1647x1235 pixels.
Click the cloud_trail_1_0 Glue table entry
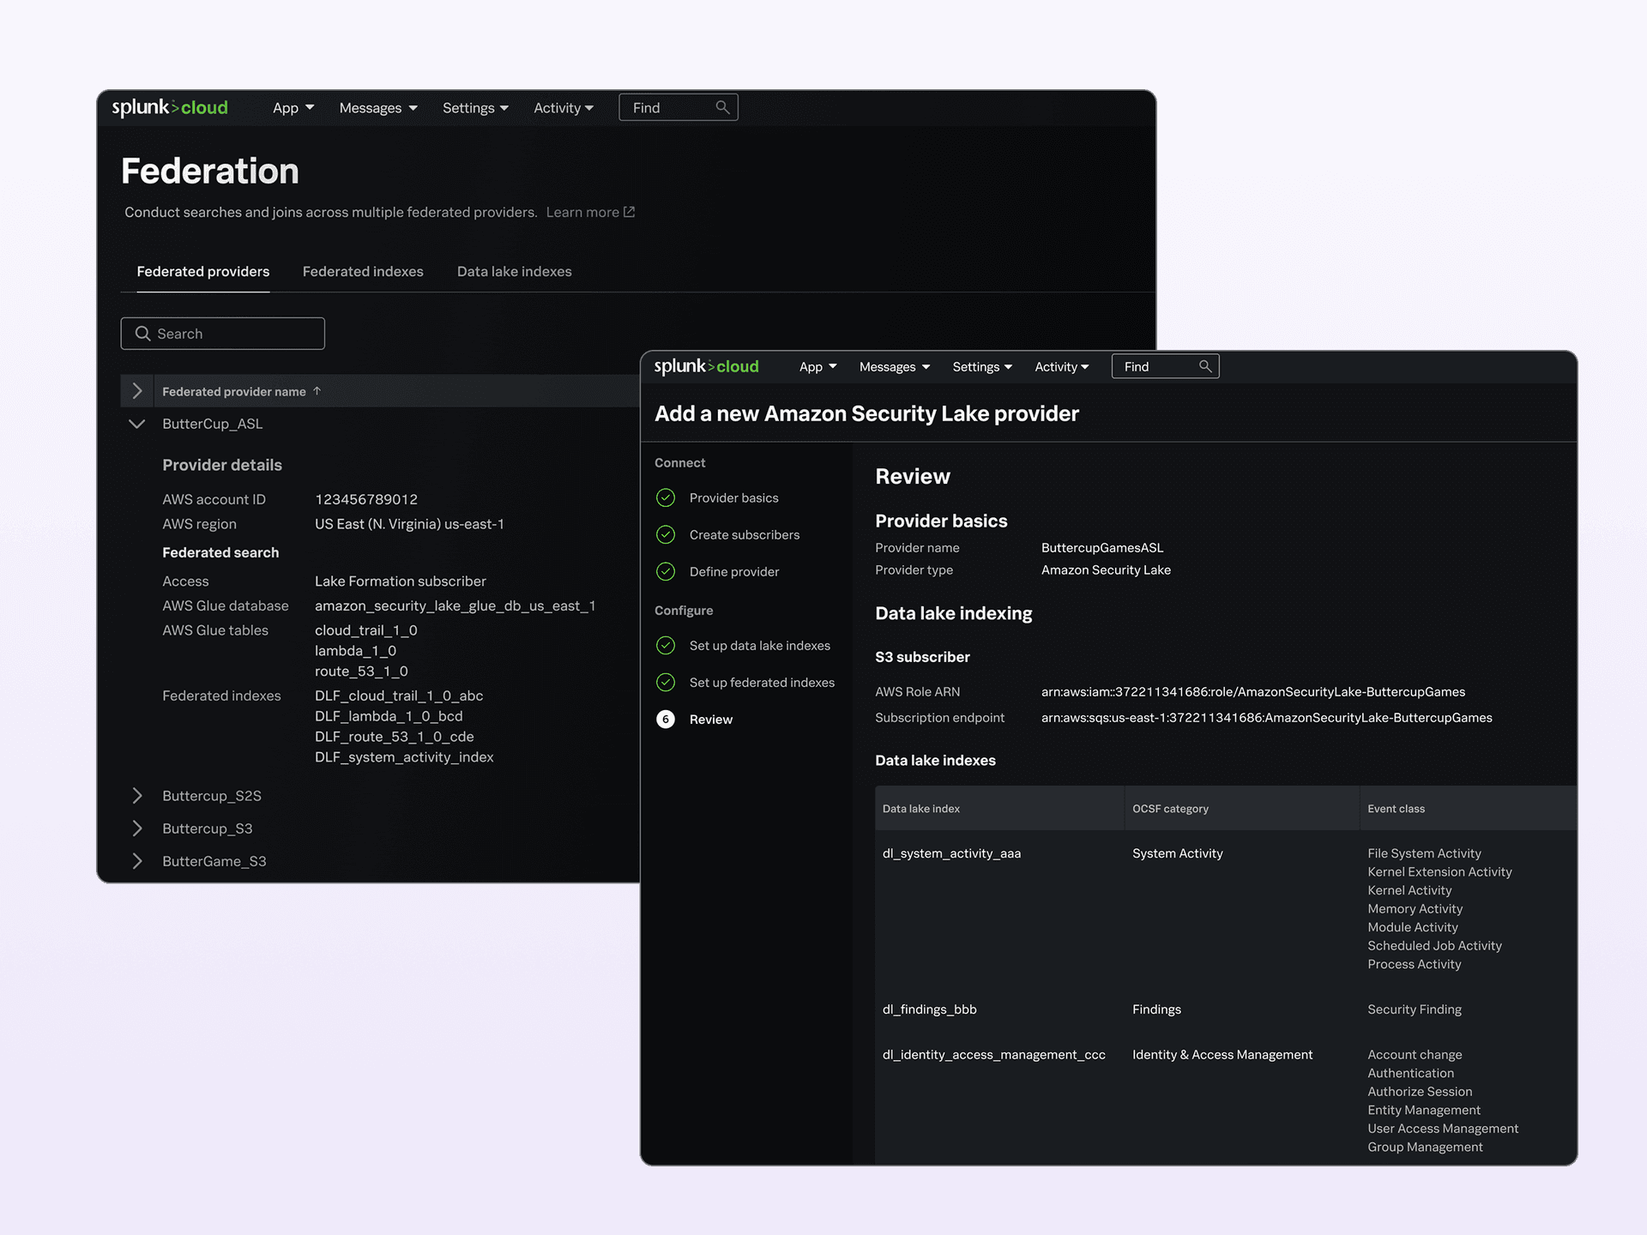(366, 630)
